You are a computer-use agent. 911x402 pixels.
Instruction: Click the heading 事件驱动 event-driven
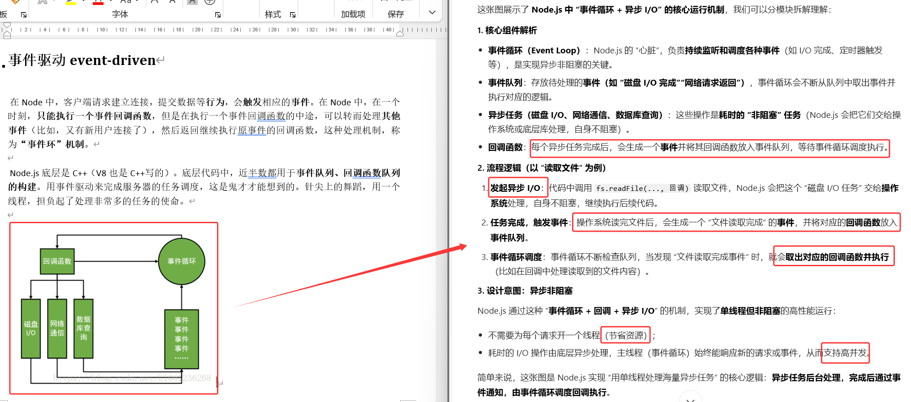coord(82,60)
